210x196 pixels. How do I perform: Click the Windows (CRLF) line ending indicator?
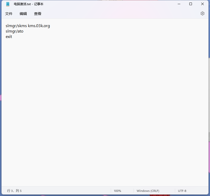[x=148, y=191]
